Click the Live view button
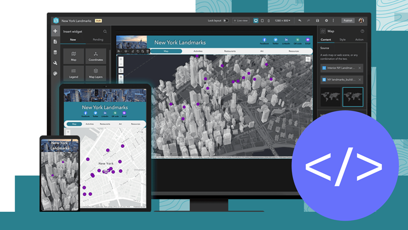The width and height of the screenshot is (408, 230). pyautogui.click(x=241, y=21)
